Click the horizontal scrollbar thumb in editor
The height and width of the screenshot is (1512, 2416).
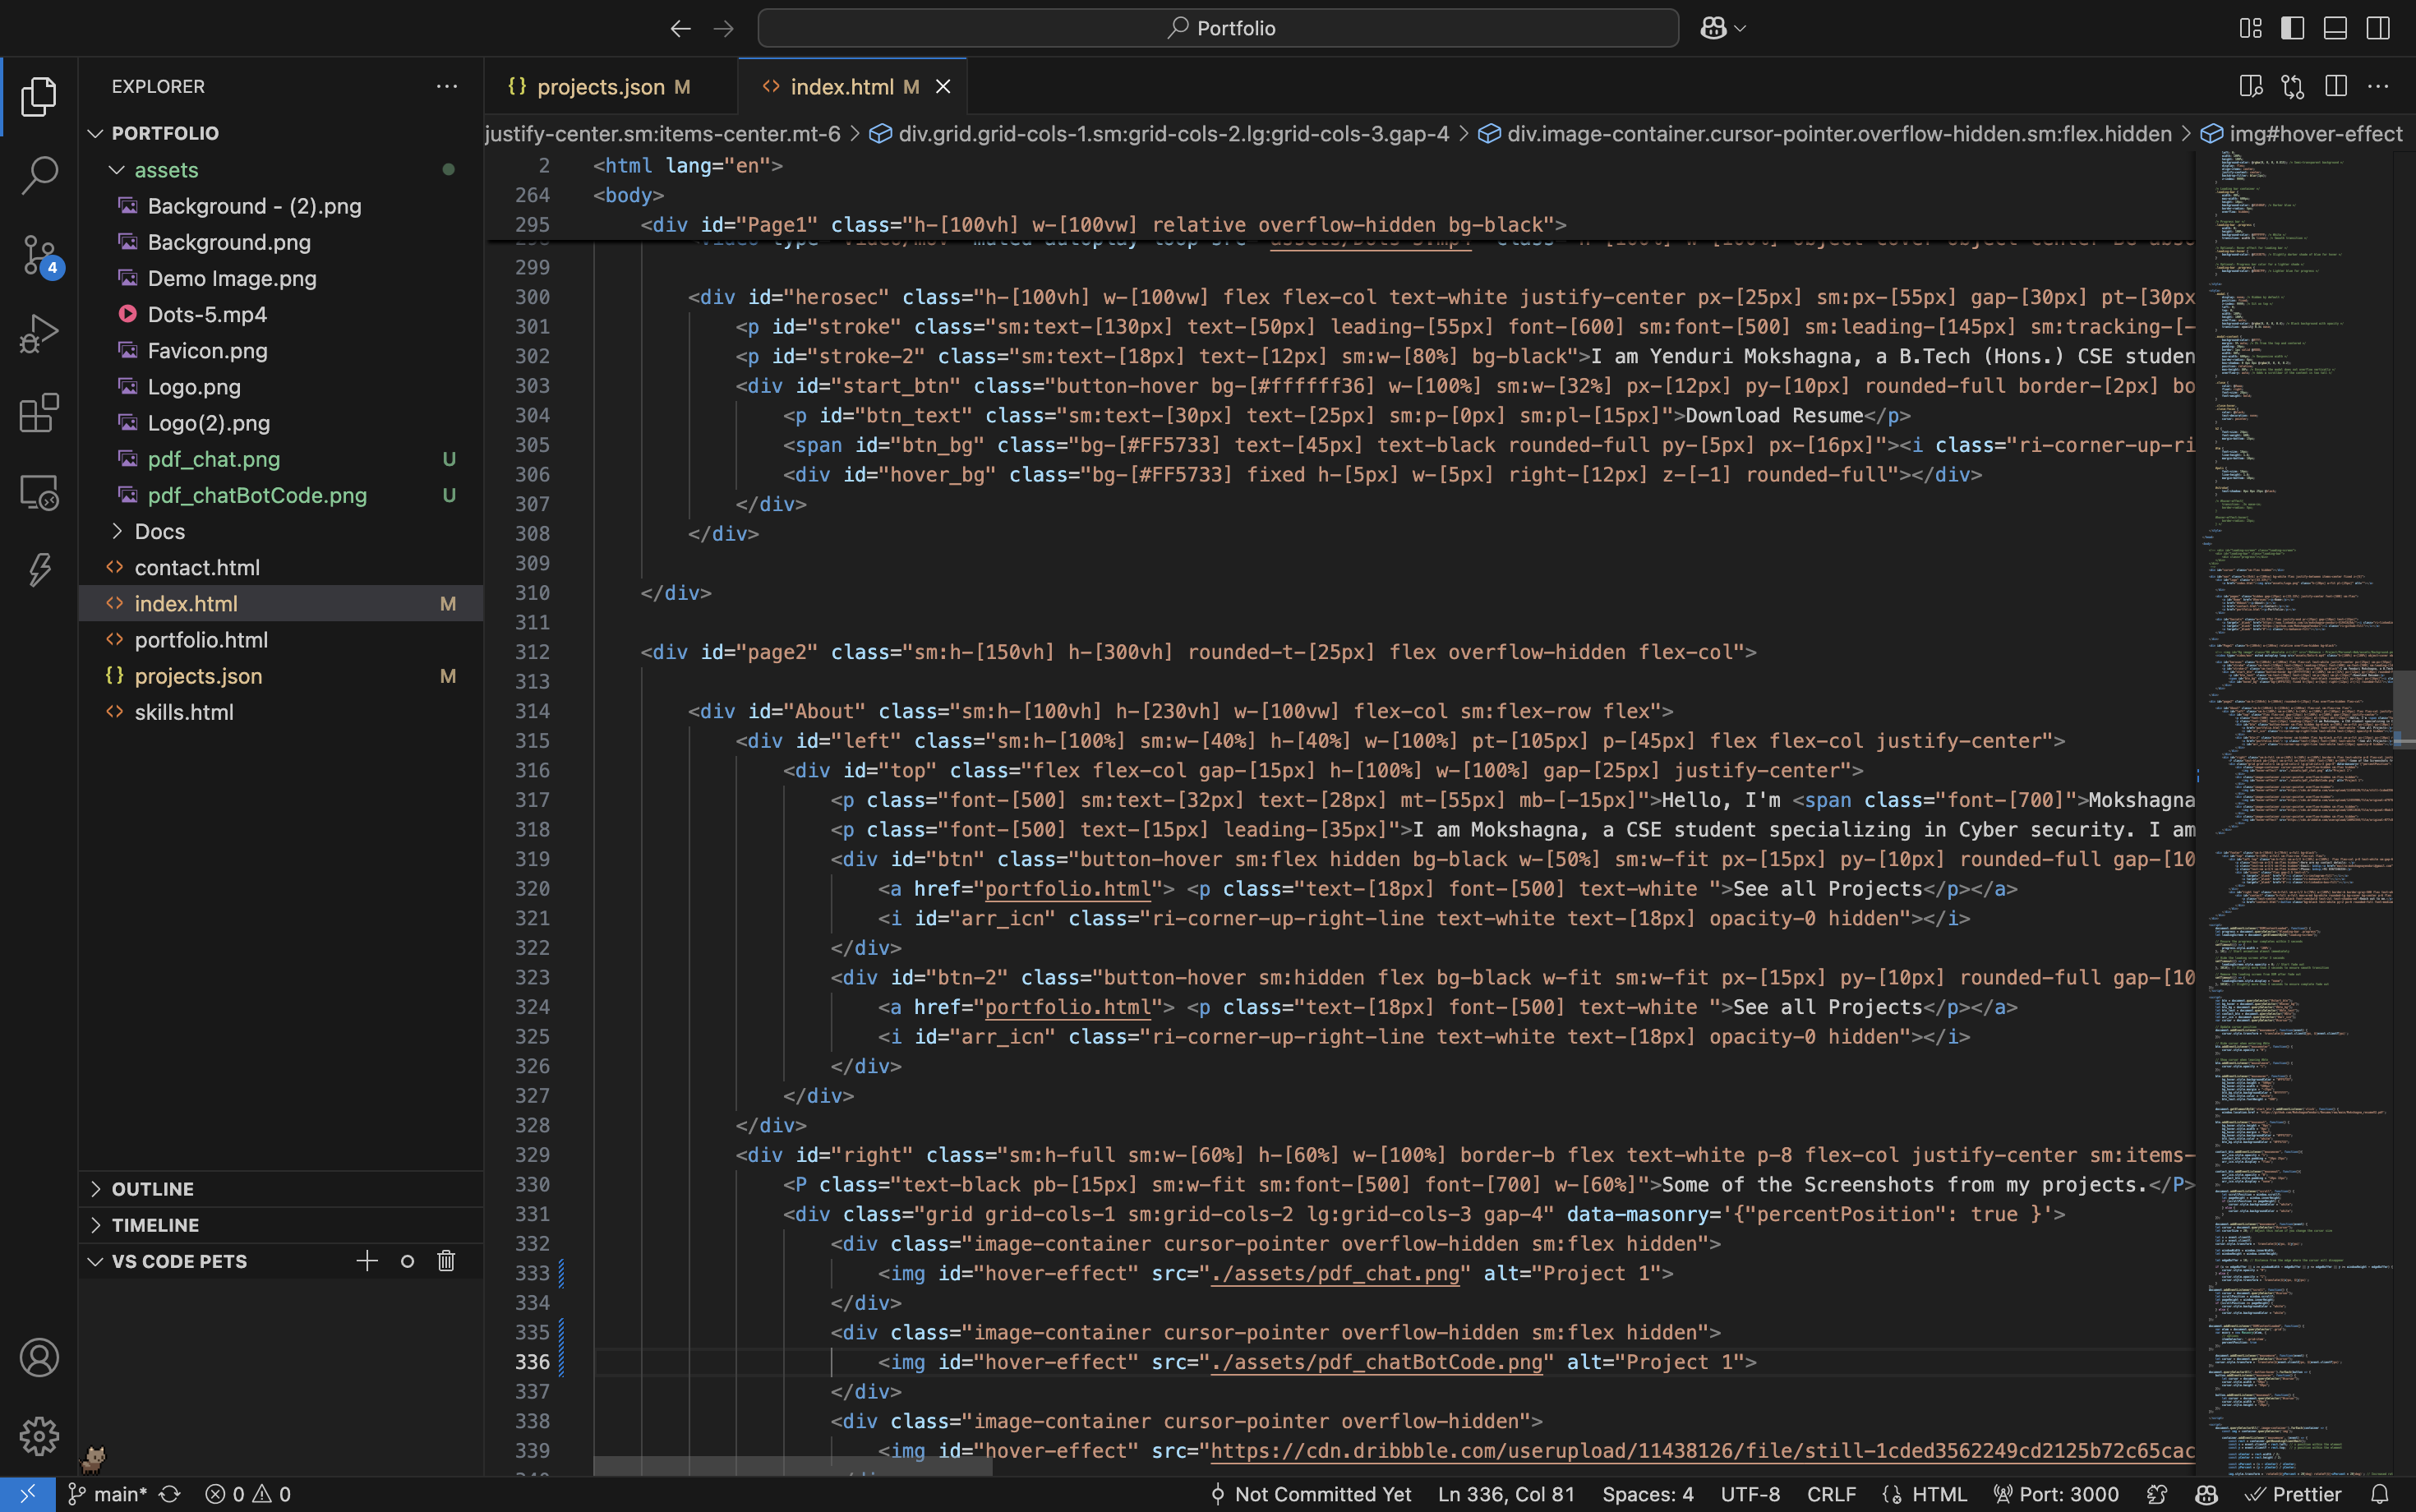pos(792,1467)
